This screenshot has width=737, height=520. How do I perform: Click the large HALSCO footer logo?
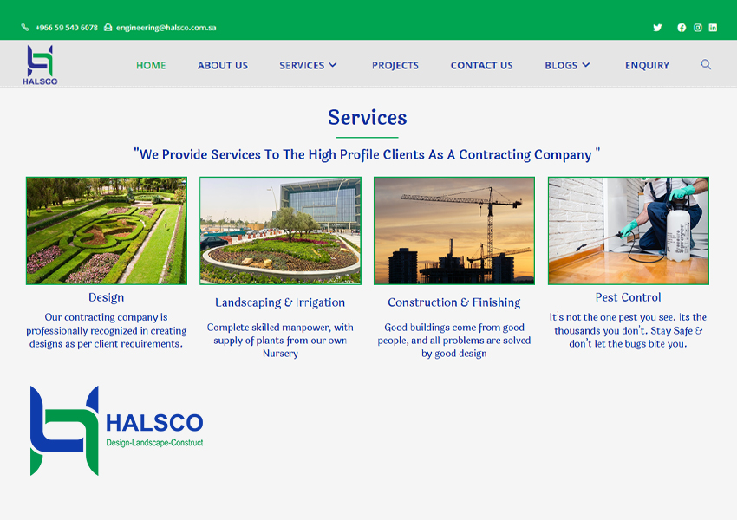pos(116,431)
